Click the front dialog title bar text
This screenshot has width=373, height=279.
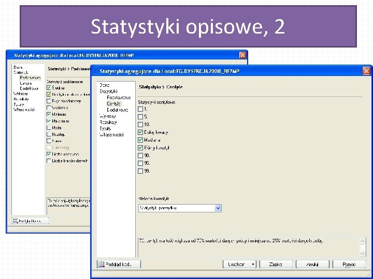coord(169,71)
